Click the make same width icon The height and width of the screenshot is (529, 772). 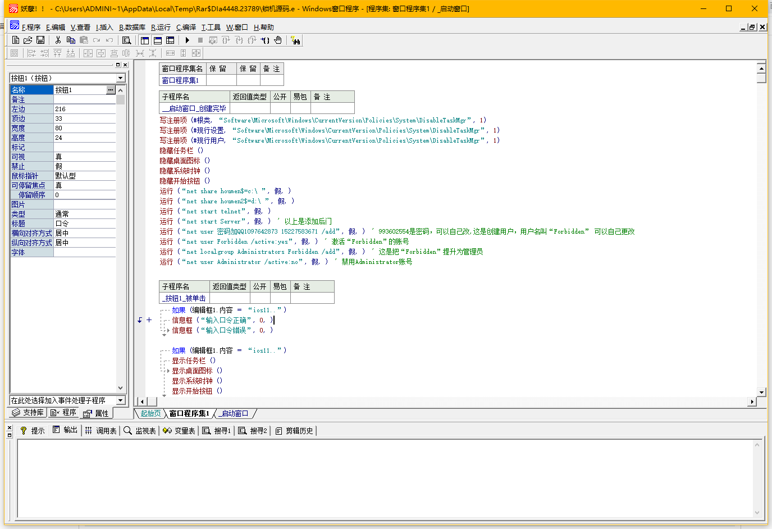170,53
